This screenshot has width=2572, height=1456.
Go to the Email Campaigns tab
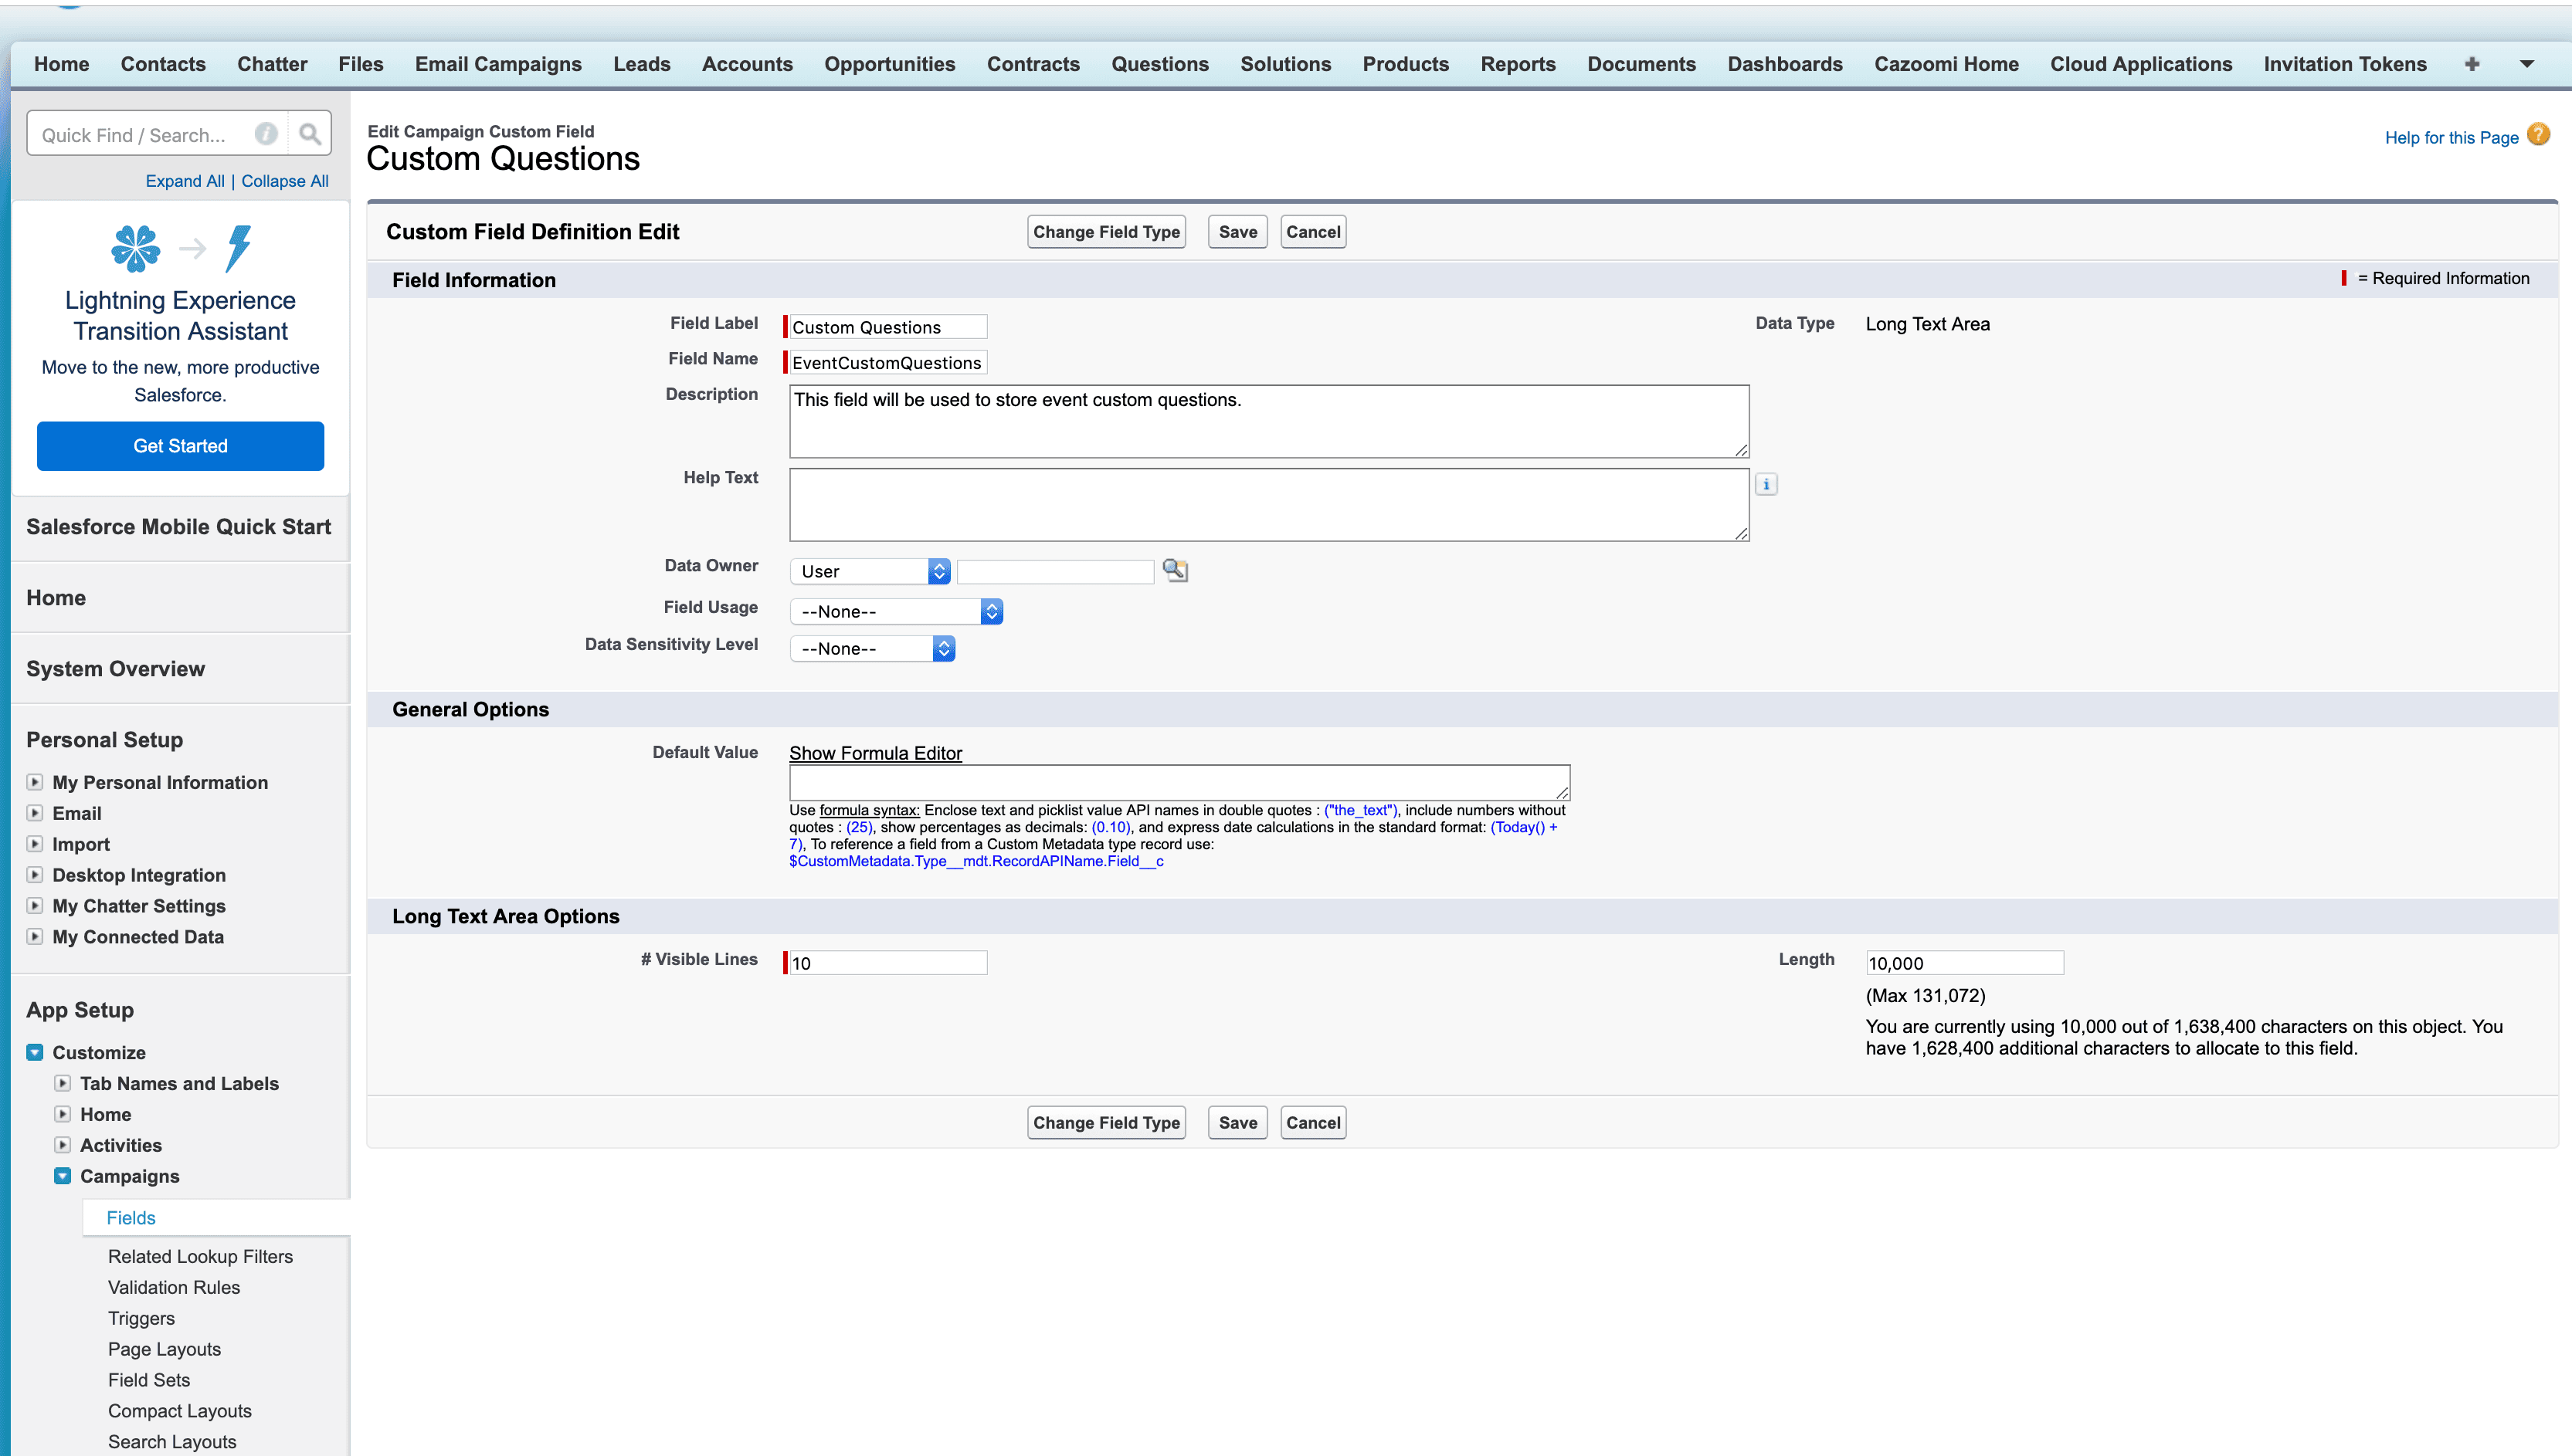(x=498, y=64)
